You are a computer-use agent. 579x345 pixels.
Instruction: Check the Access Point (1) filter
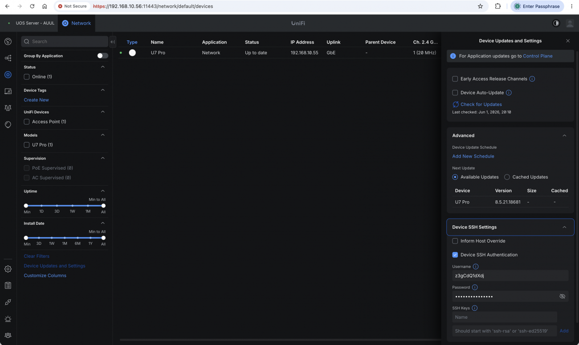coord(27,122)
